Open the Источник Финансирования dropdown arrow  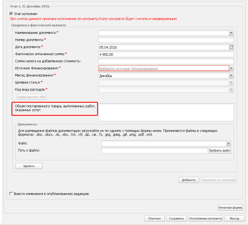[231, 68]
